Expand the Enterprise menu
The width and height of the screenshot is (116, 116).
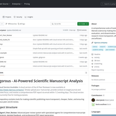(17, 4)
